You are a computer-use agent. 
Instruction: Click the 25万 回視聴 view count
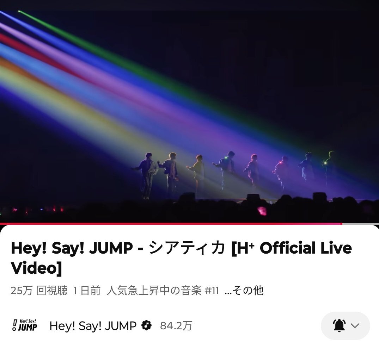click(39, 290)
